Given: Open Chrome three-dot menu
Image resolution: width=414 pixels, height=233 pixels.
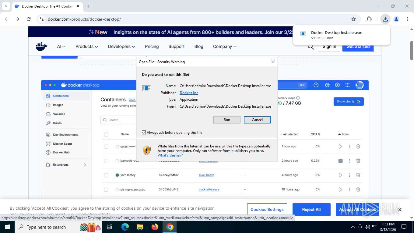Looking at the screenshot, I should tap(407, 19).
